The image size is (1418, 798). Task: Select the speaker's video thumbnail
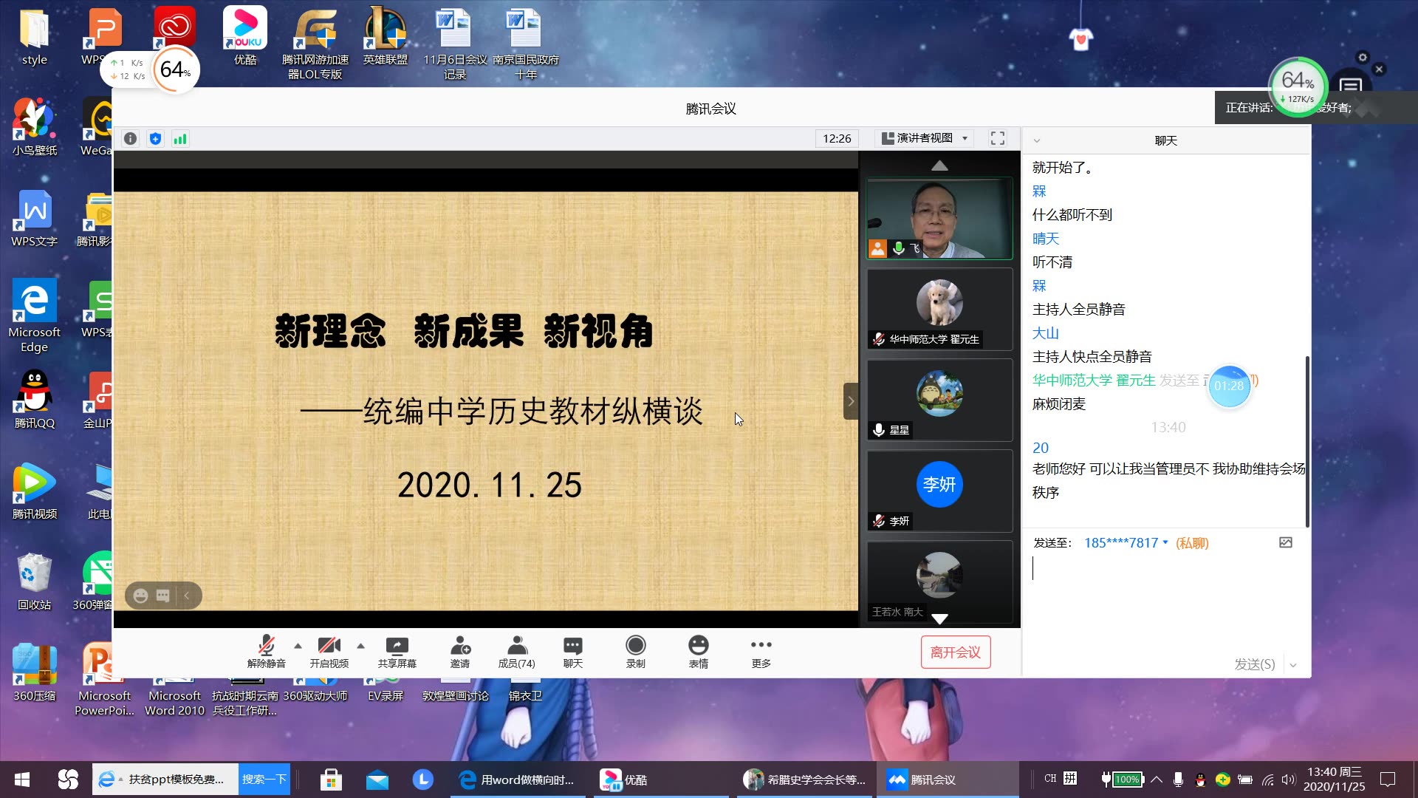click(939, 219)
